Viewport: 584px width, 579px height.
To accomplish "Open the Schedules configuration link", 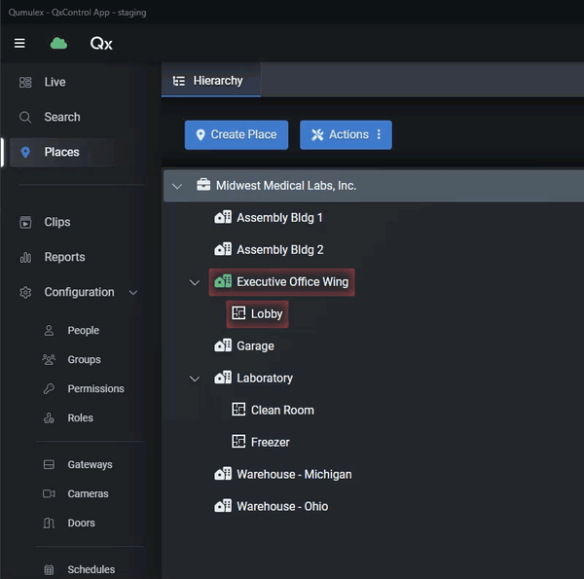I will tap(91, 569).
